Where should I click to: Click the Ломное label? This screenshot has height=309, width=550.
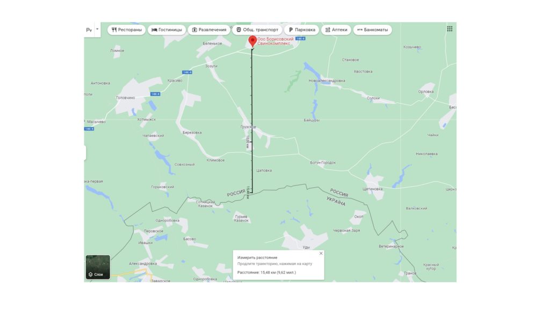pos(117,50)
